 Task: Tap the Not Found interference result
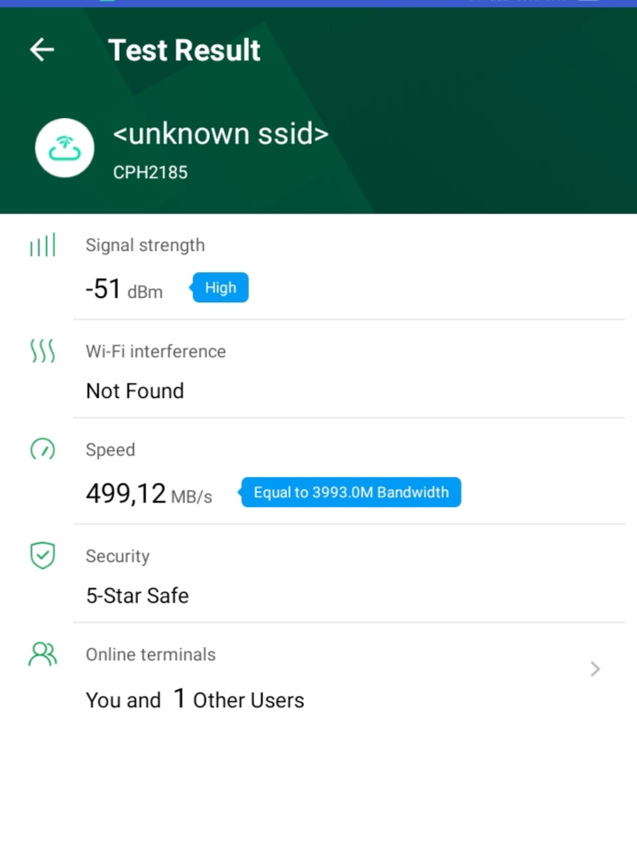(x=135, y=391)
